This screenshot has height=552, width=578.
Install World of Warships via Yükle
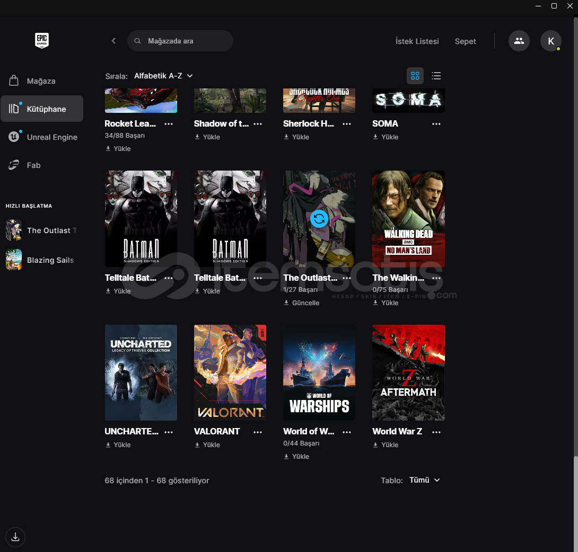(297, 457)
